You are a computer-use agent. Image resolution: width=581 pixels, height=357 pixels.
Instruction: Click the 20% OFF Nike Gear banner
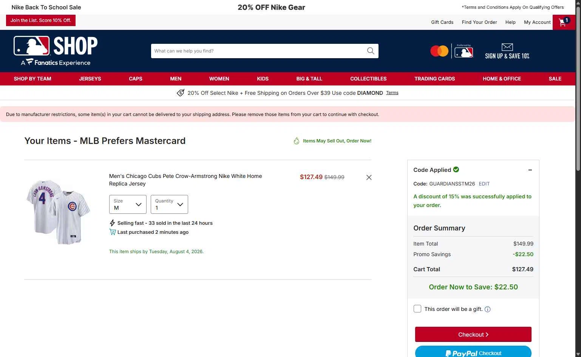[271, 7]
